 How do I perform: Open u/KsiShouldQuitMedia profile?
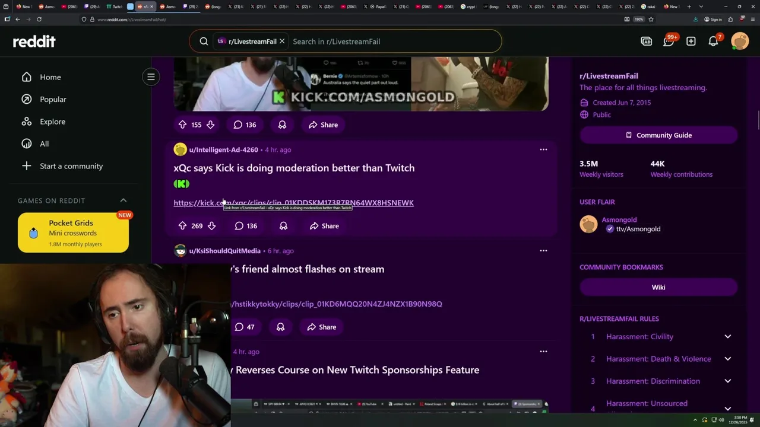pyautogui.click(x=224, y=251)
